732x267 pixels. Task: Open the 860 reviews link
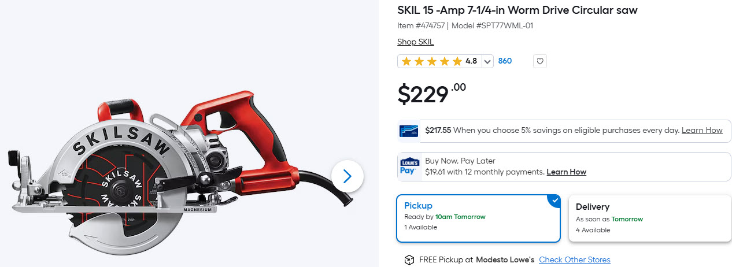505,61
